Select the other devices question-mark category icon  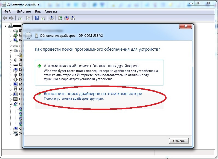16,50
